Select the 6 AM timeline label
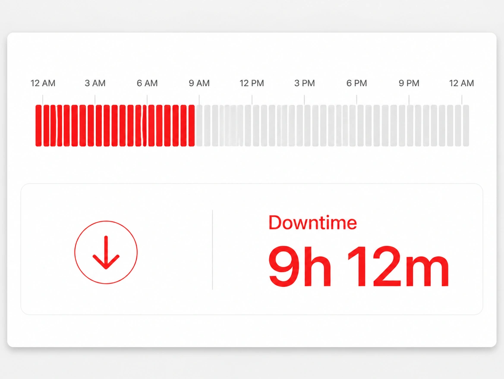 [x=147, y=83]
